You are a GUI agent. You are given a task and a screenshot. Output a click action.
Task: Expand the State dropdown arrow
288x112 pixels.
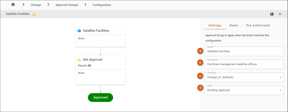(x=281, y=90)
